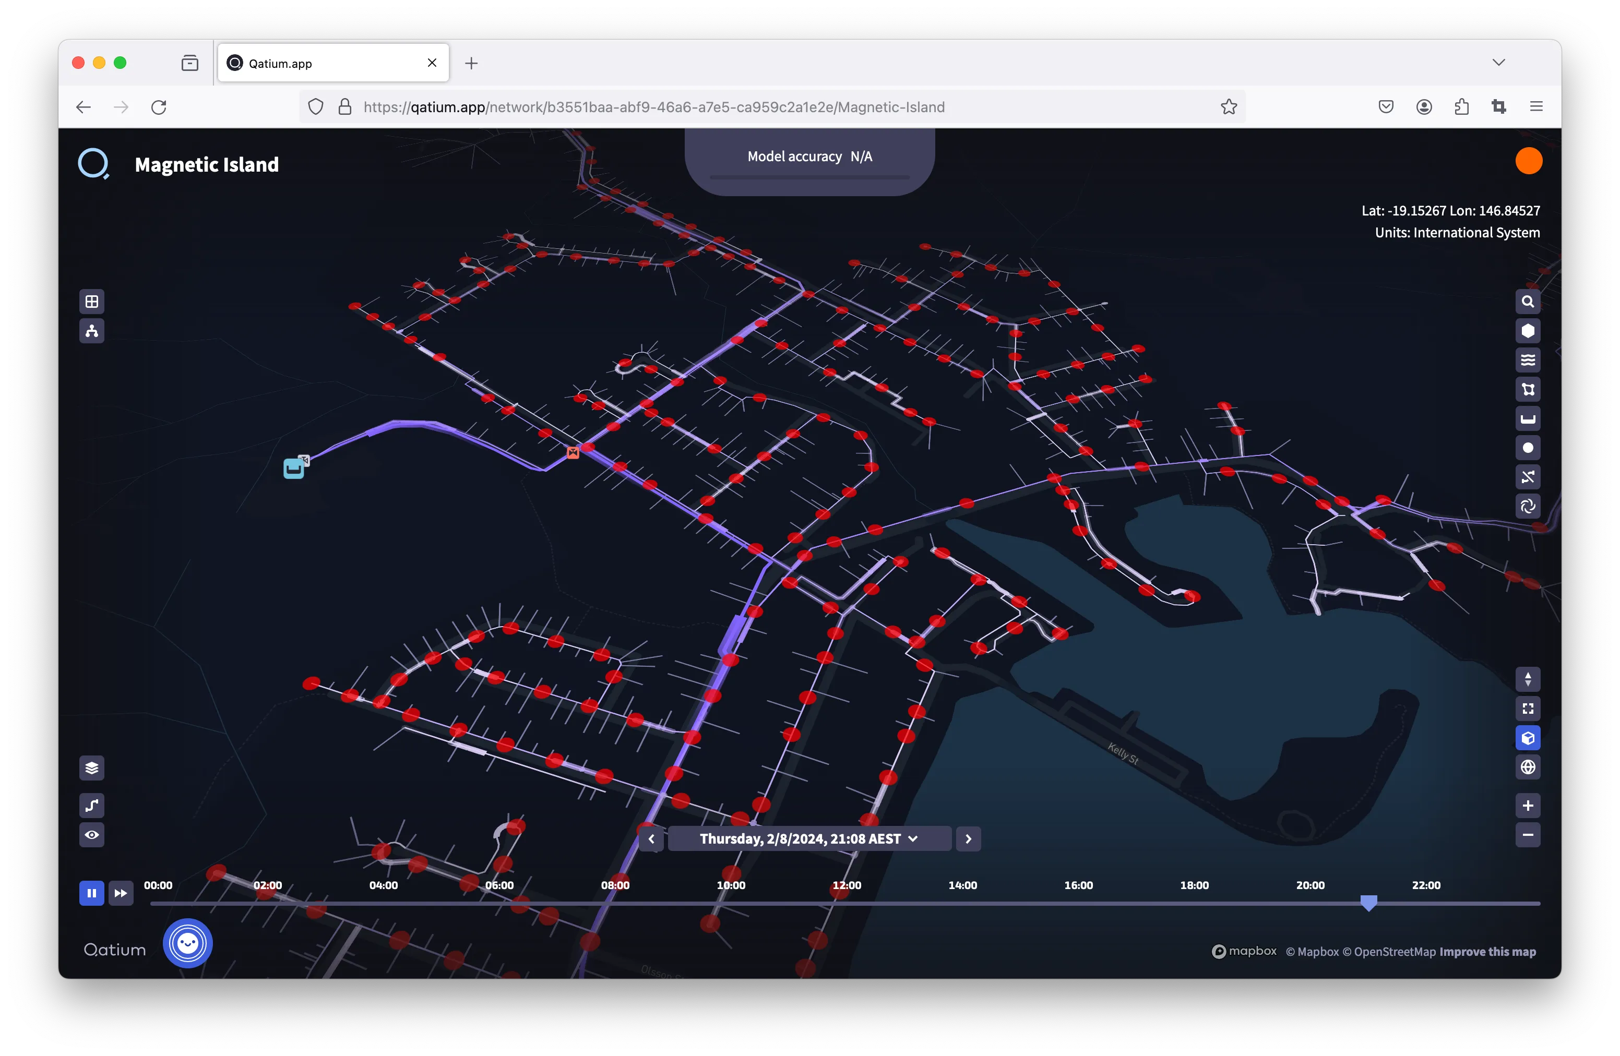Zoom out with the minus button
The width and height of the screenshot is (1620, 1056).
[x=1528, y=835]
